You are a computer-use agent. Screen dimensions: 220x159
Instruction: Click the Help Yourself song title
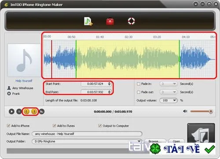[24, 81]
